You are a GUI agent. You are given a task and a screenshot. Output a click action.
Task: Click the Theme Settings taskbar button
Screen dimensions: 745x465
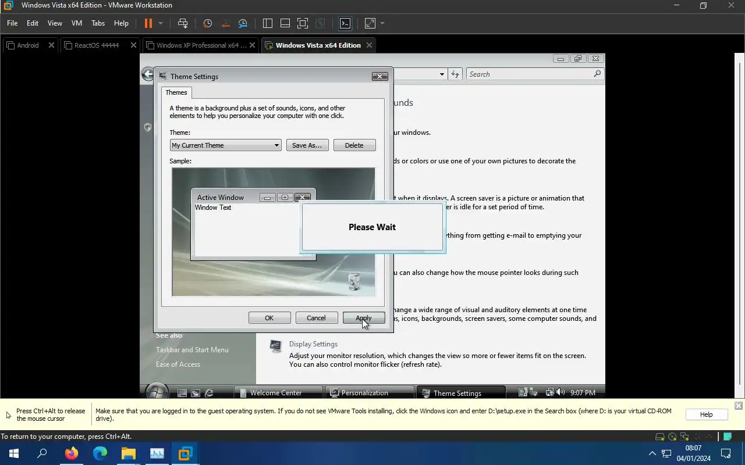pyautogui.click(x=462, y=393)
